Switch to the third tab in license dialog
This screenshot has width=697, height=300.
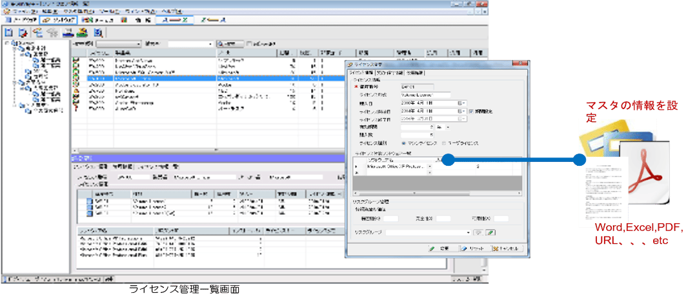tap(414, 72)
